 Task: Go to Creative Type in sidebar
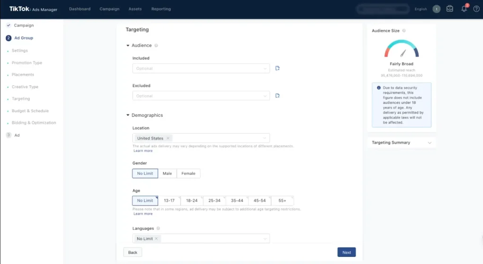pos(25,87)
